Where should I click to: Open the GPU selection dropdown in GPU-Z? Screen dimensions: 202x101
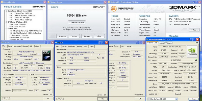176,99
